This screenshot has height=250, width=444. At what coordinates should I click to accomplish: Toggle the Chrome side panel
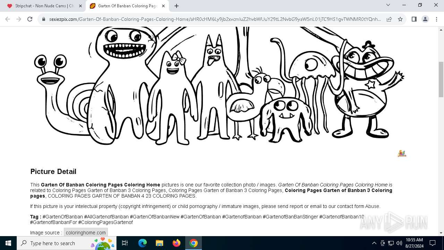414,19
